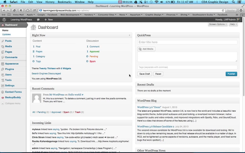Click the QuickPress content text area
245x153 pixels.
point(187,57)
